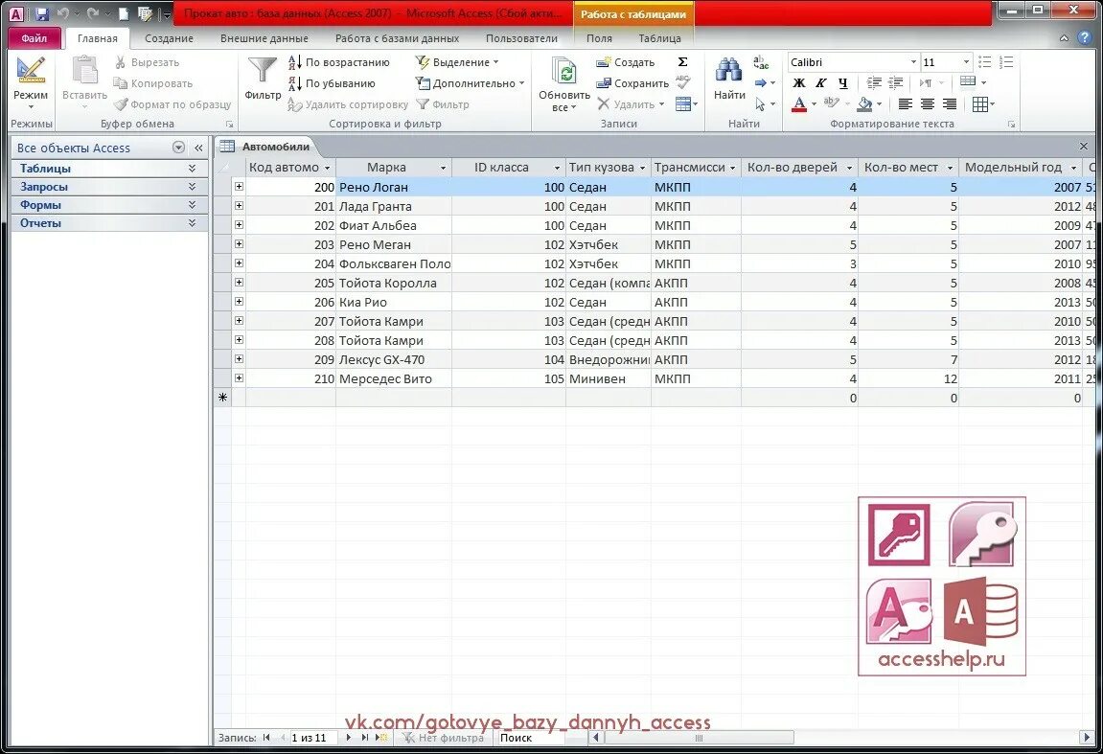Switch to the Пользователи tab
Screen dimensions: 1103x754
[x=521, y=38]
